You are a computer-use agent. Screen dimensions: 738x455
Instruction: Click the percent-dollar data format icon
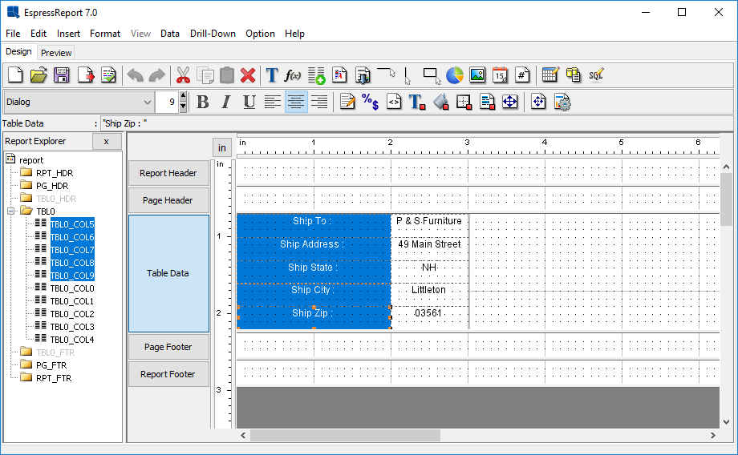click(x=371, y=102)
